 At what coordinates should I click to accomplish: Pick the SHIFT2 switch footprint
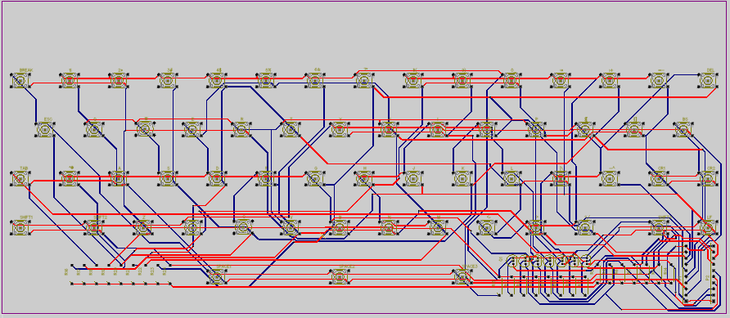(x=94, y=227)
